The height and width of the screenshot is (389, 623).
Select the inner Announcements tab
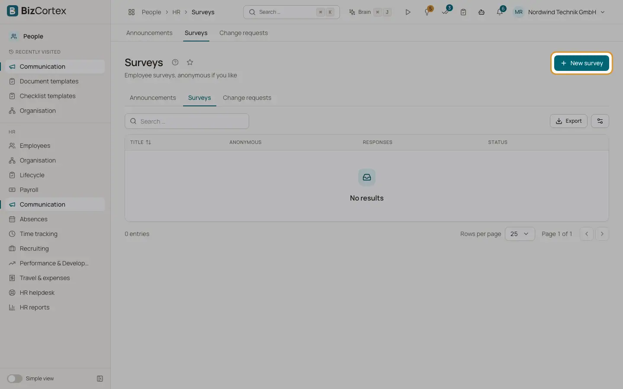click(x=153, y=98)
